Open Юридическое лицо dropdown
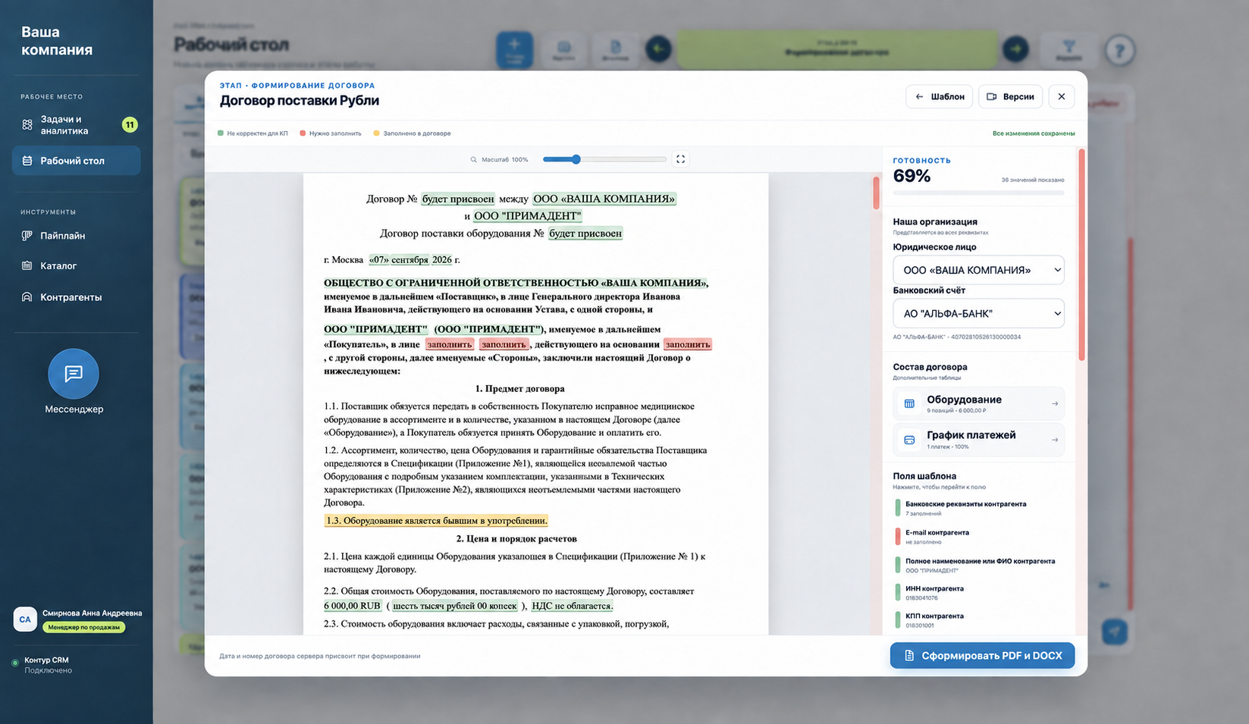 (x=978, y=270)
